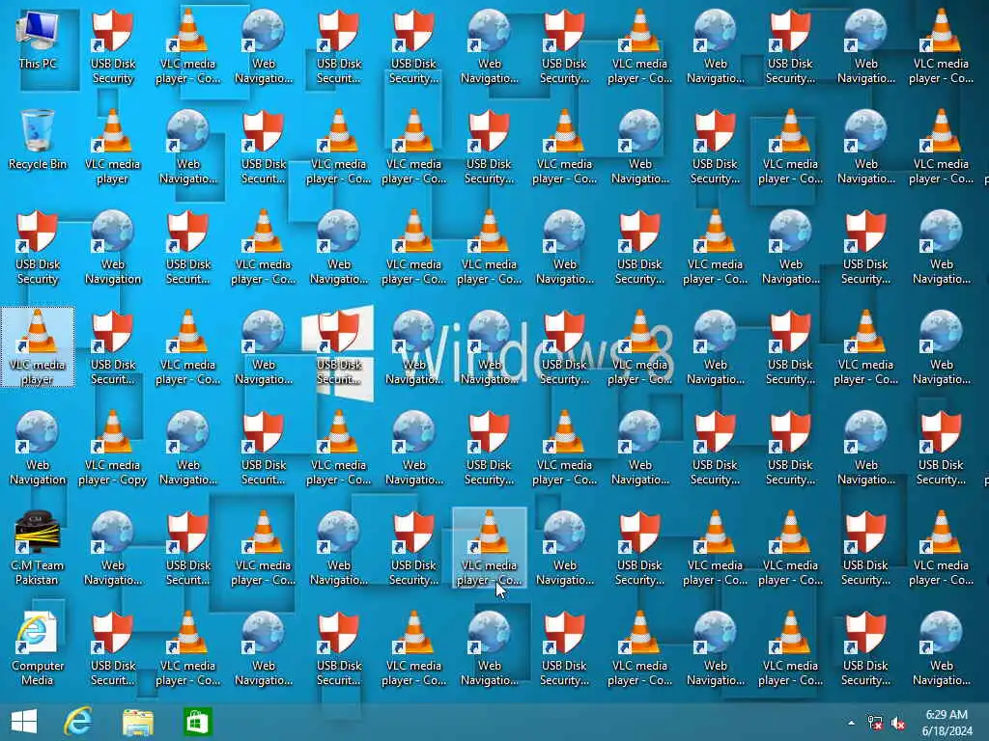Click the selected VLC media player shortcut
Viewport: 989px width, 741px height.
click(38, 347)
